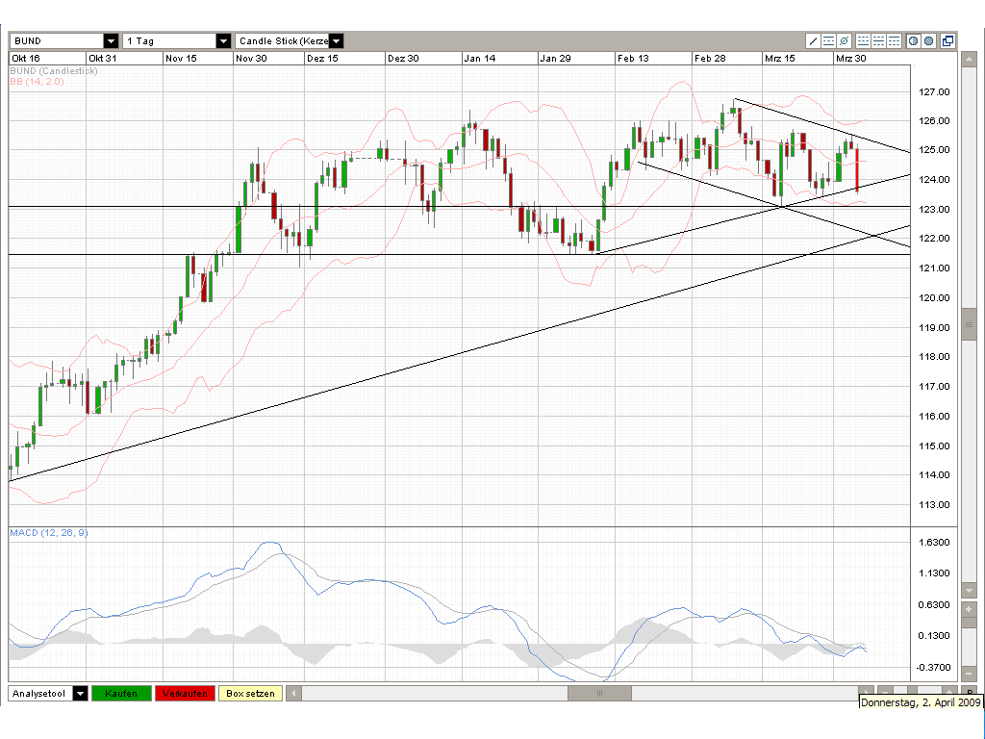Click the Jan 14 date label
Screen dimensions: 985x739
(x=480, y=59)
